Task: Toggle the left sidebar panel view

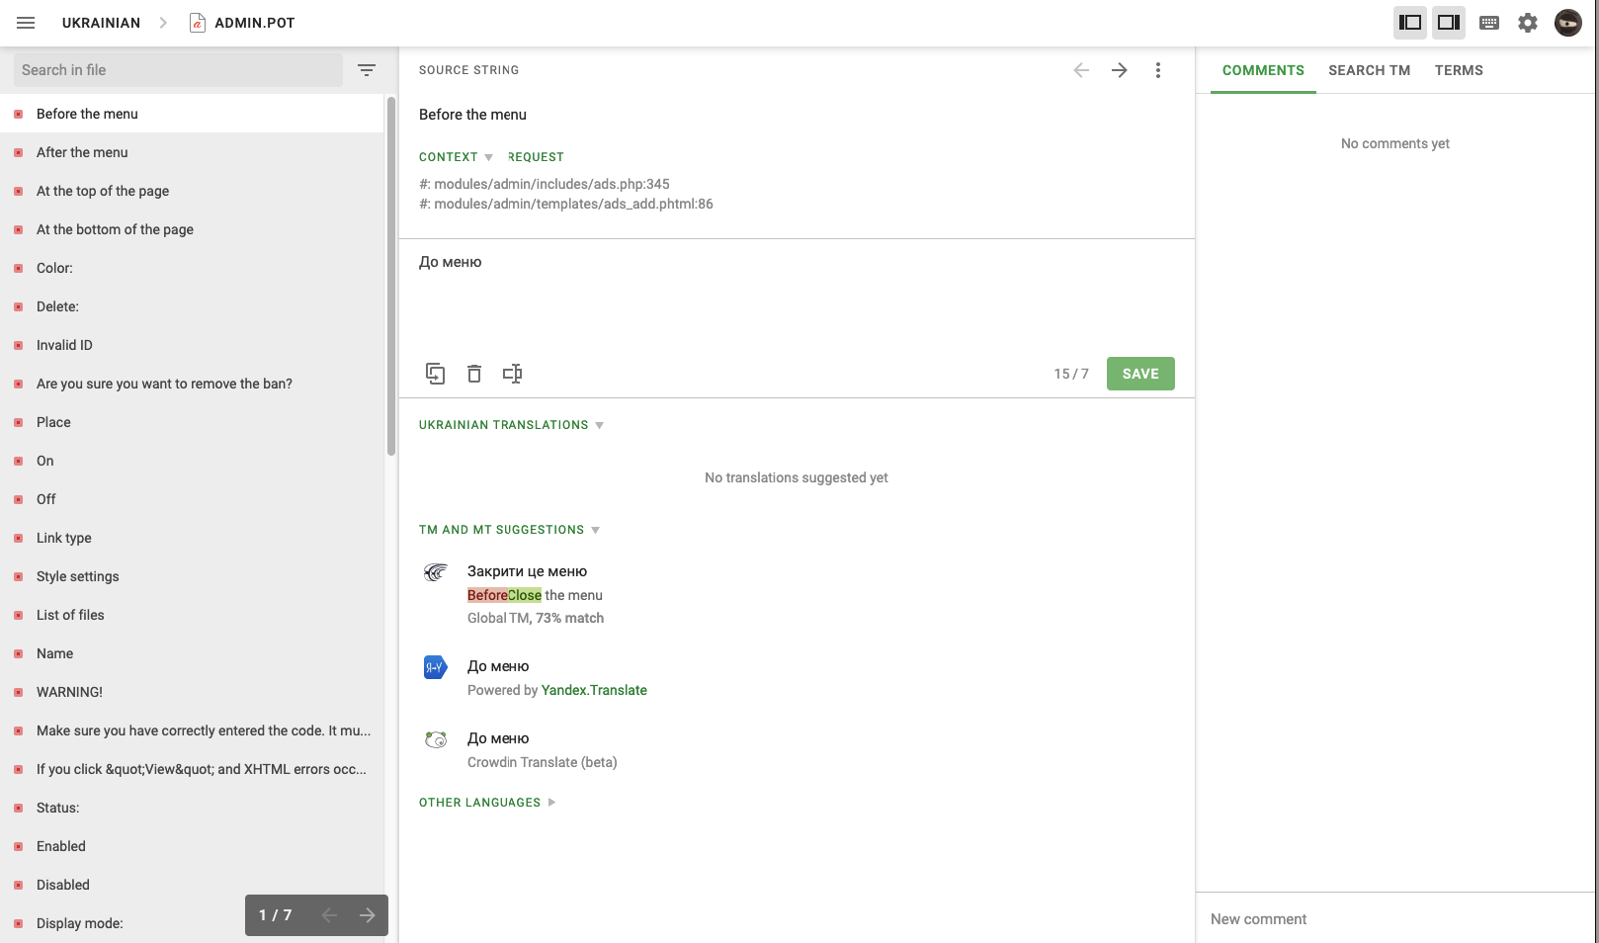Action: [x=1410, y=23]
